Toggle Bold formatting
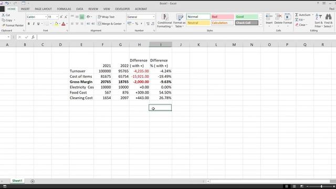This screenshot has width=336, height=189. (29, 24)
